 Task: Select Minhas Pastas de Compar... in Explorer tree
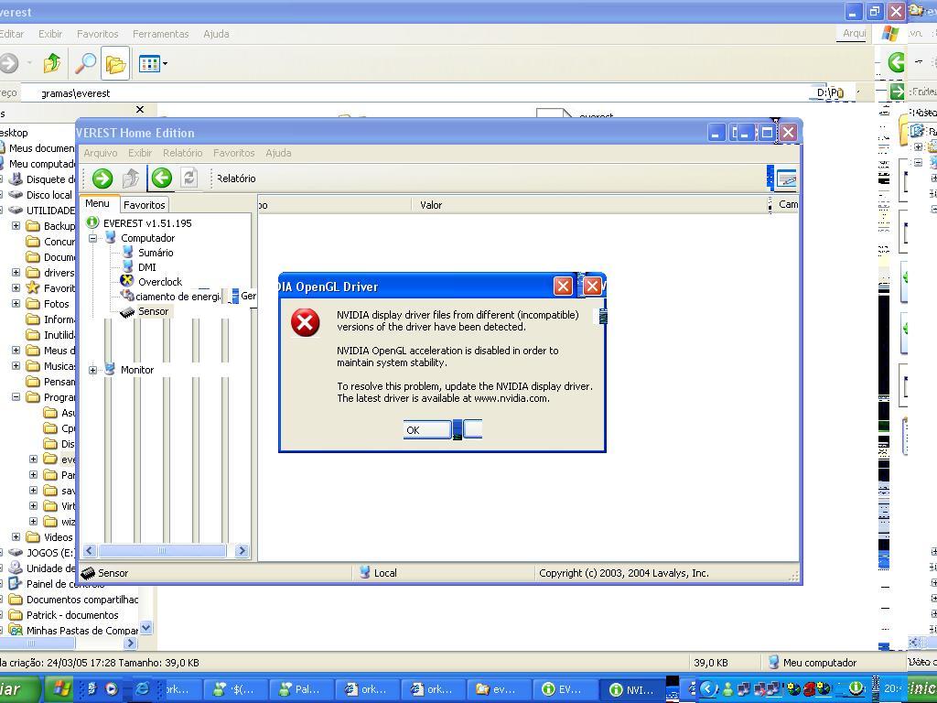(x=81, y=630)
